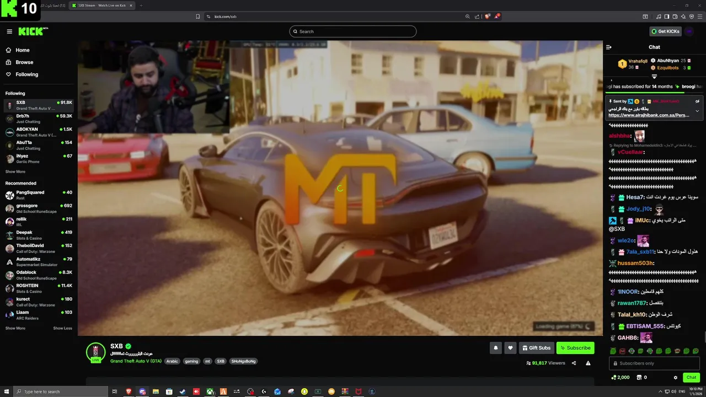The height and width of the screenshot is (397, 706).
Task: Open Browse in the sidebar
Action: click(24, 62)
